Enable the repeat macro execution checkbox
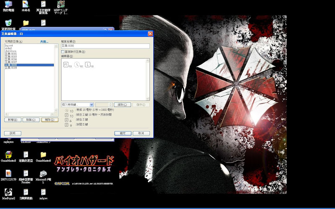335x209 pixels. [63, 51]
